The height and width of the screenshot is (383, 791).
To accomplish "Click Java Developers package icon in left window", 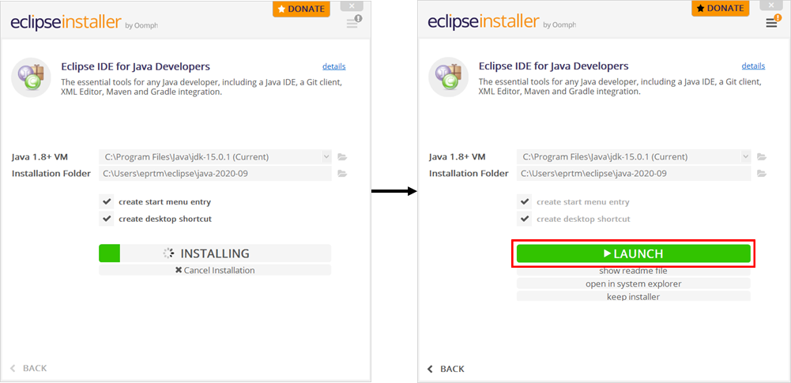I will coord(32,77).
